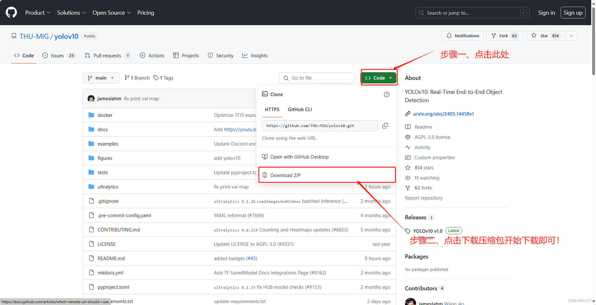Open Custom properties link

coord(435,158)
